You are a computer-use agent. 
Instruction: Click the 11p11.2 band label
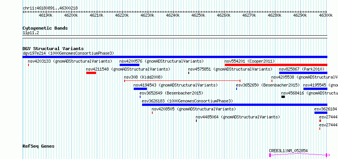(31, 33)
